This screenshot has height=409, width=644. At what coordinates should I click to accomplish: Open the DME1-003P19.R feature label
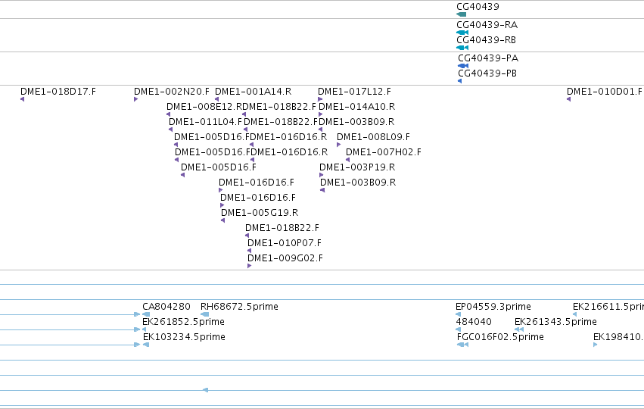(x=357, y=167)
